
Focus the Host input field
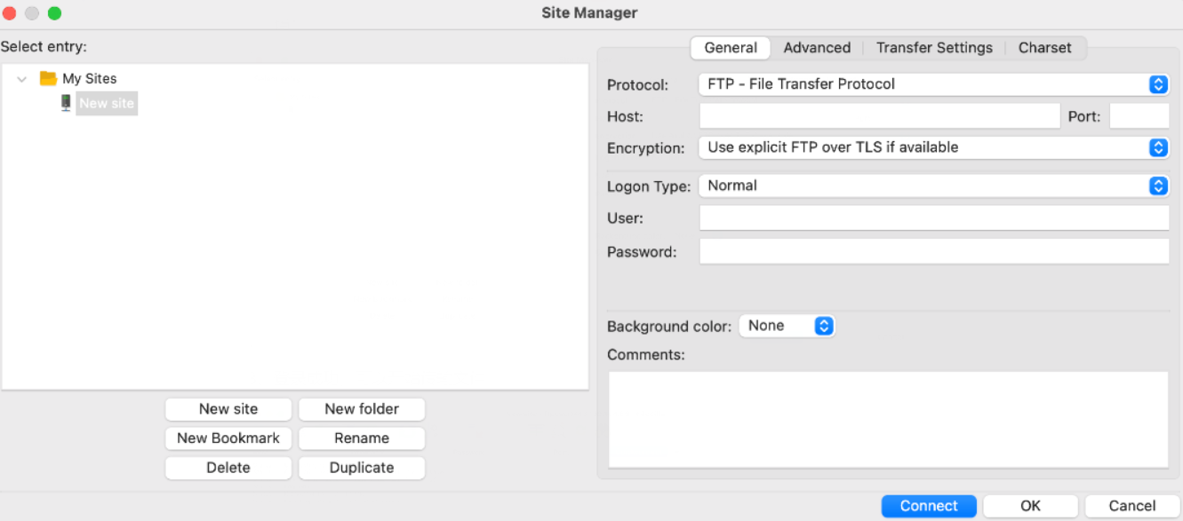[880, 116]
